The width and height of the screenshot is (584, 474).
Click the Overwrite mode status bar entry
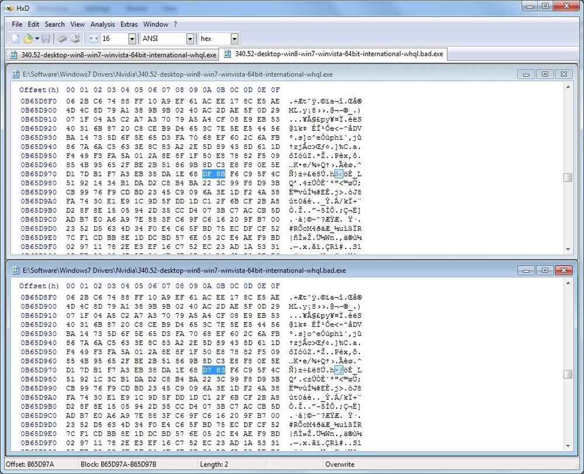(340, 464)
